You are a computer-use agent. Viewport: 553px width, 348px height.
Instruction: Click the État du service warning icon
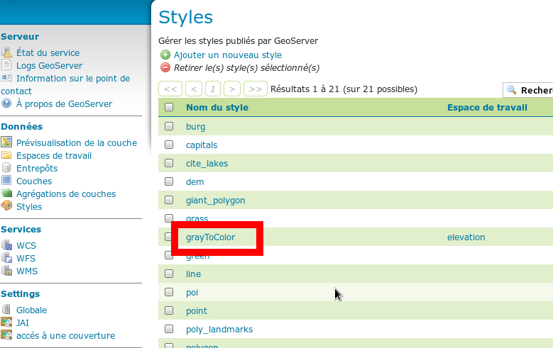[6, 52]
